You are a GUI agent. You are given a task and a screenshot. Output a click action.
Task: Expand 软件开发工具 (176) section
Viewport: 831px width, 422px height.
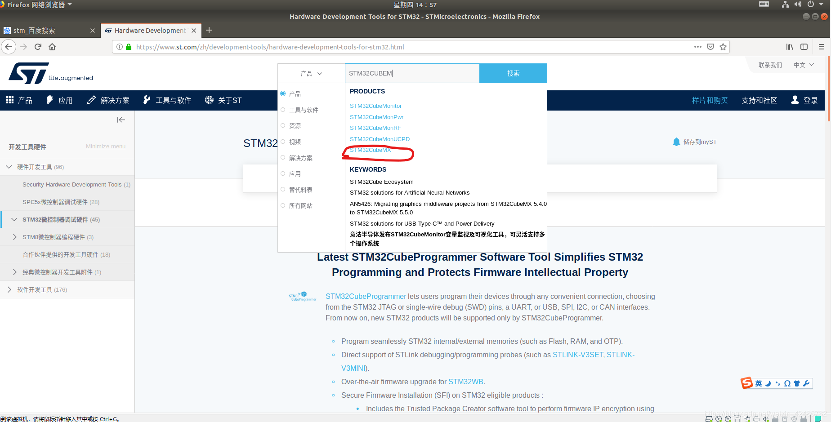[x=9, y=289]
